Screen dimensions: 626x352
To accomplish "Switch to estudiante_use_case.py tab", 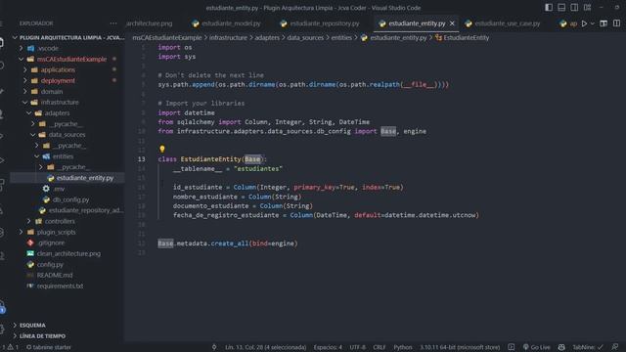I will point(503,23).
